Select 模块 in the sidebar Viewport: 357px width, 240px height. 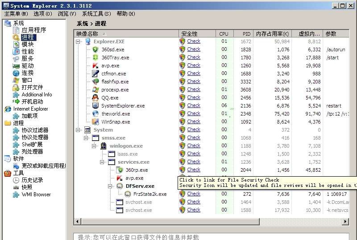27,44
